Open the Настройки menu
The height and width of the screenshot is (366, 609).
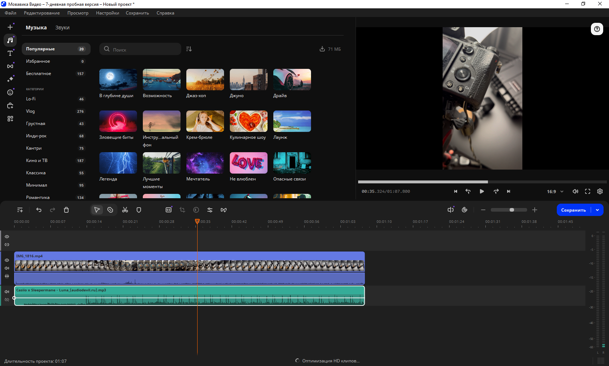(107, 13)
